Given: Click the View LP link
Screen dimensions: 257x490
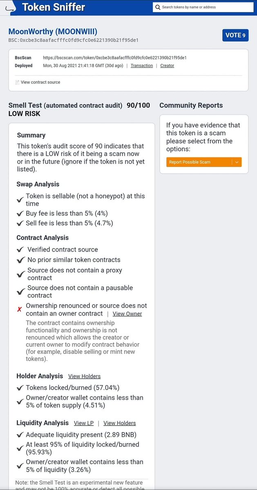Looking at the screenshot, I should point(84,423).
